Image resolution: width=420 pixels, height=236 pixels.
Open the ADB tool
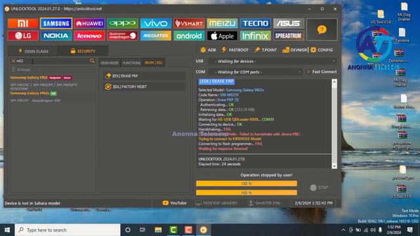click(208, 50)
